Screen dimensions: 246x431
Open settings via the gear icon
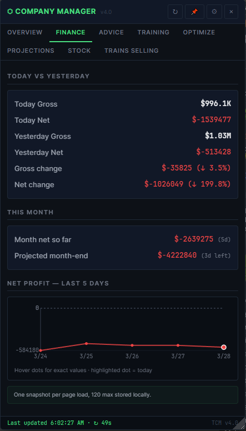point(214,12)
